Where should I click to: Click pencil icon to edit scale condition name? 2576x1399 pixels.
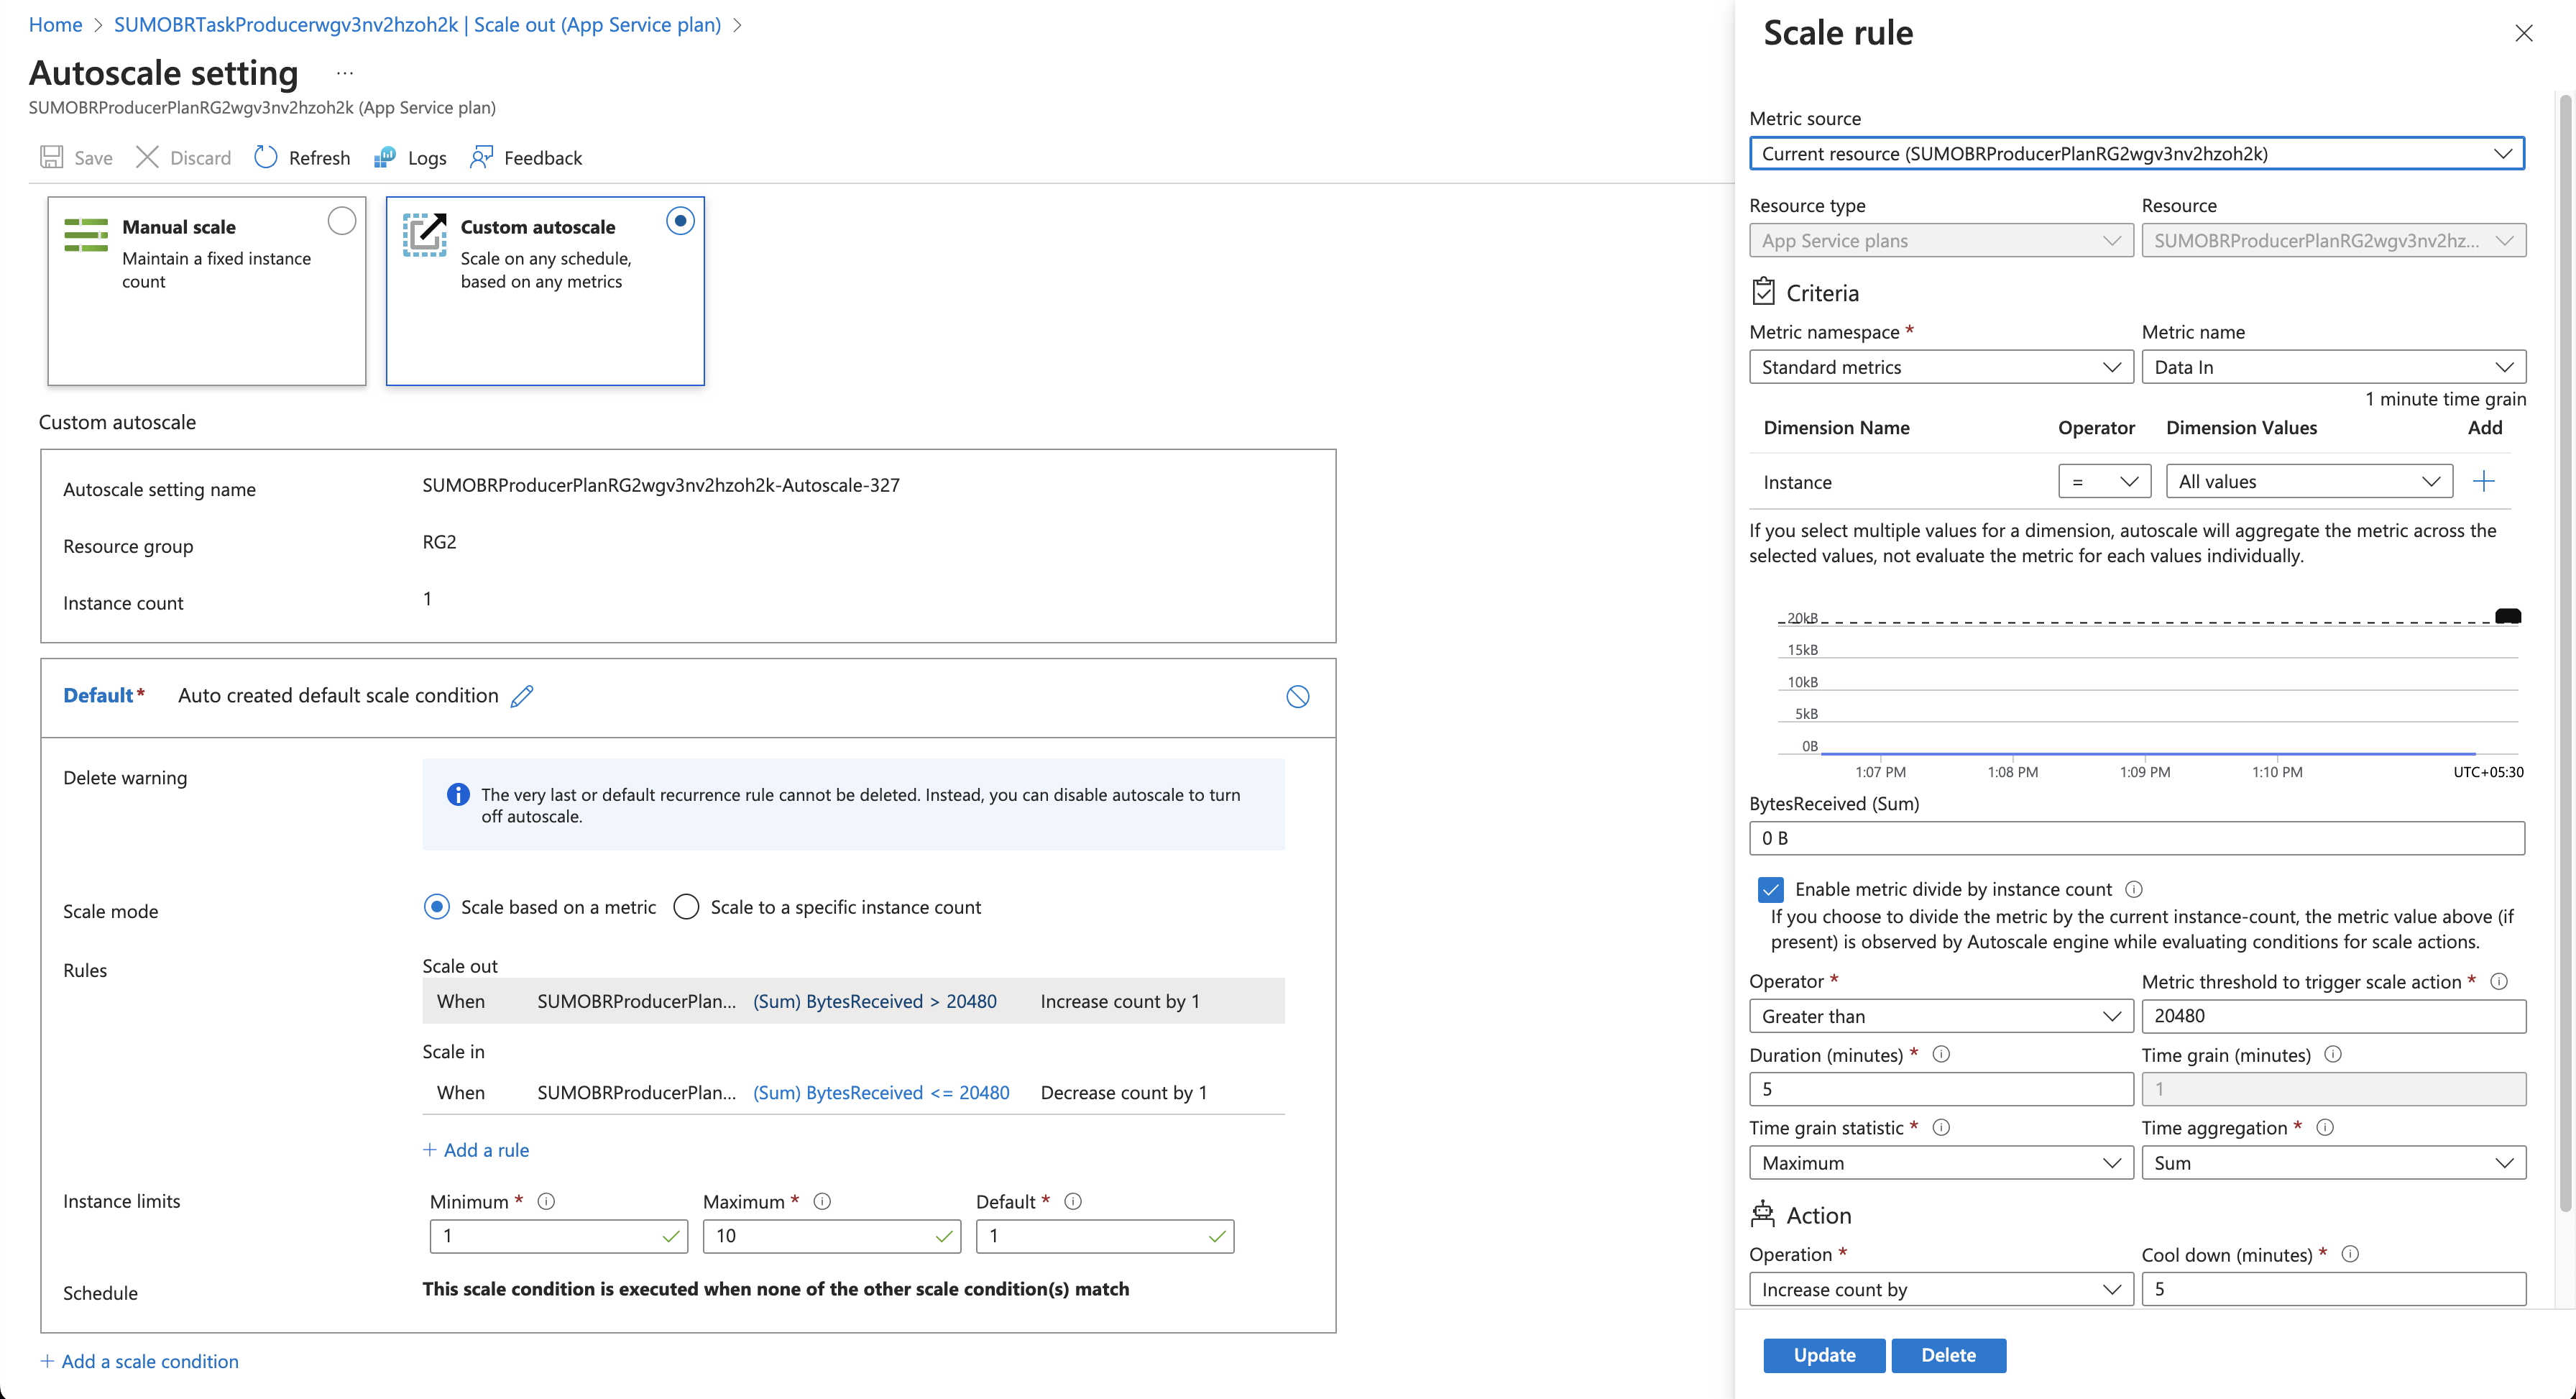click(522, 696)
